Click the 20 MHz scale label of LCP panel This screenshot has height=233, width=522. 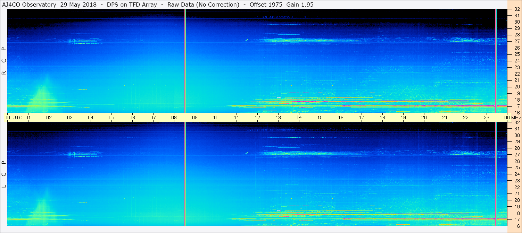517,200
